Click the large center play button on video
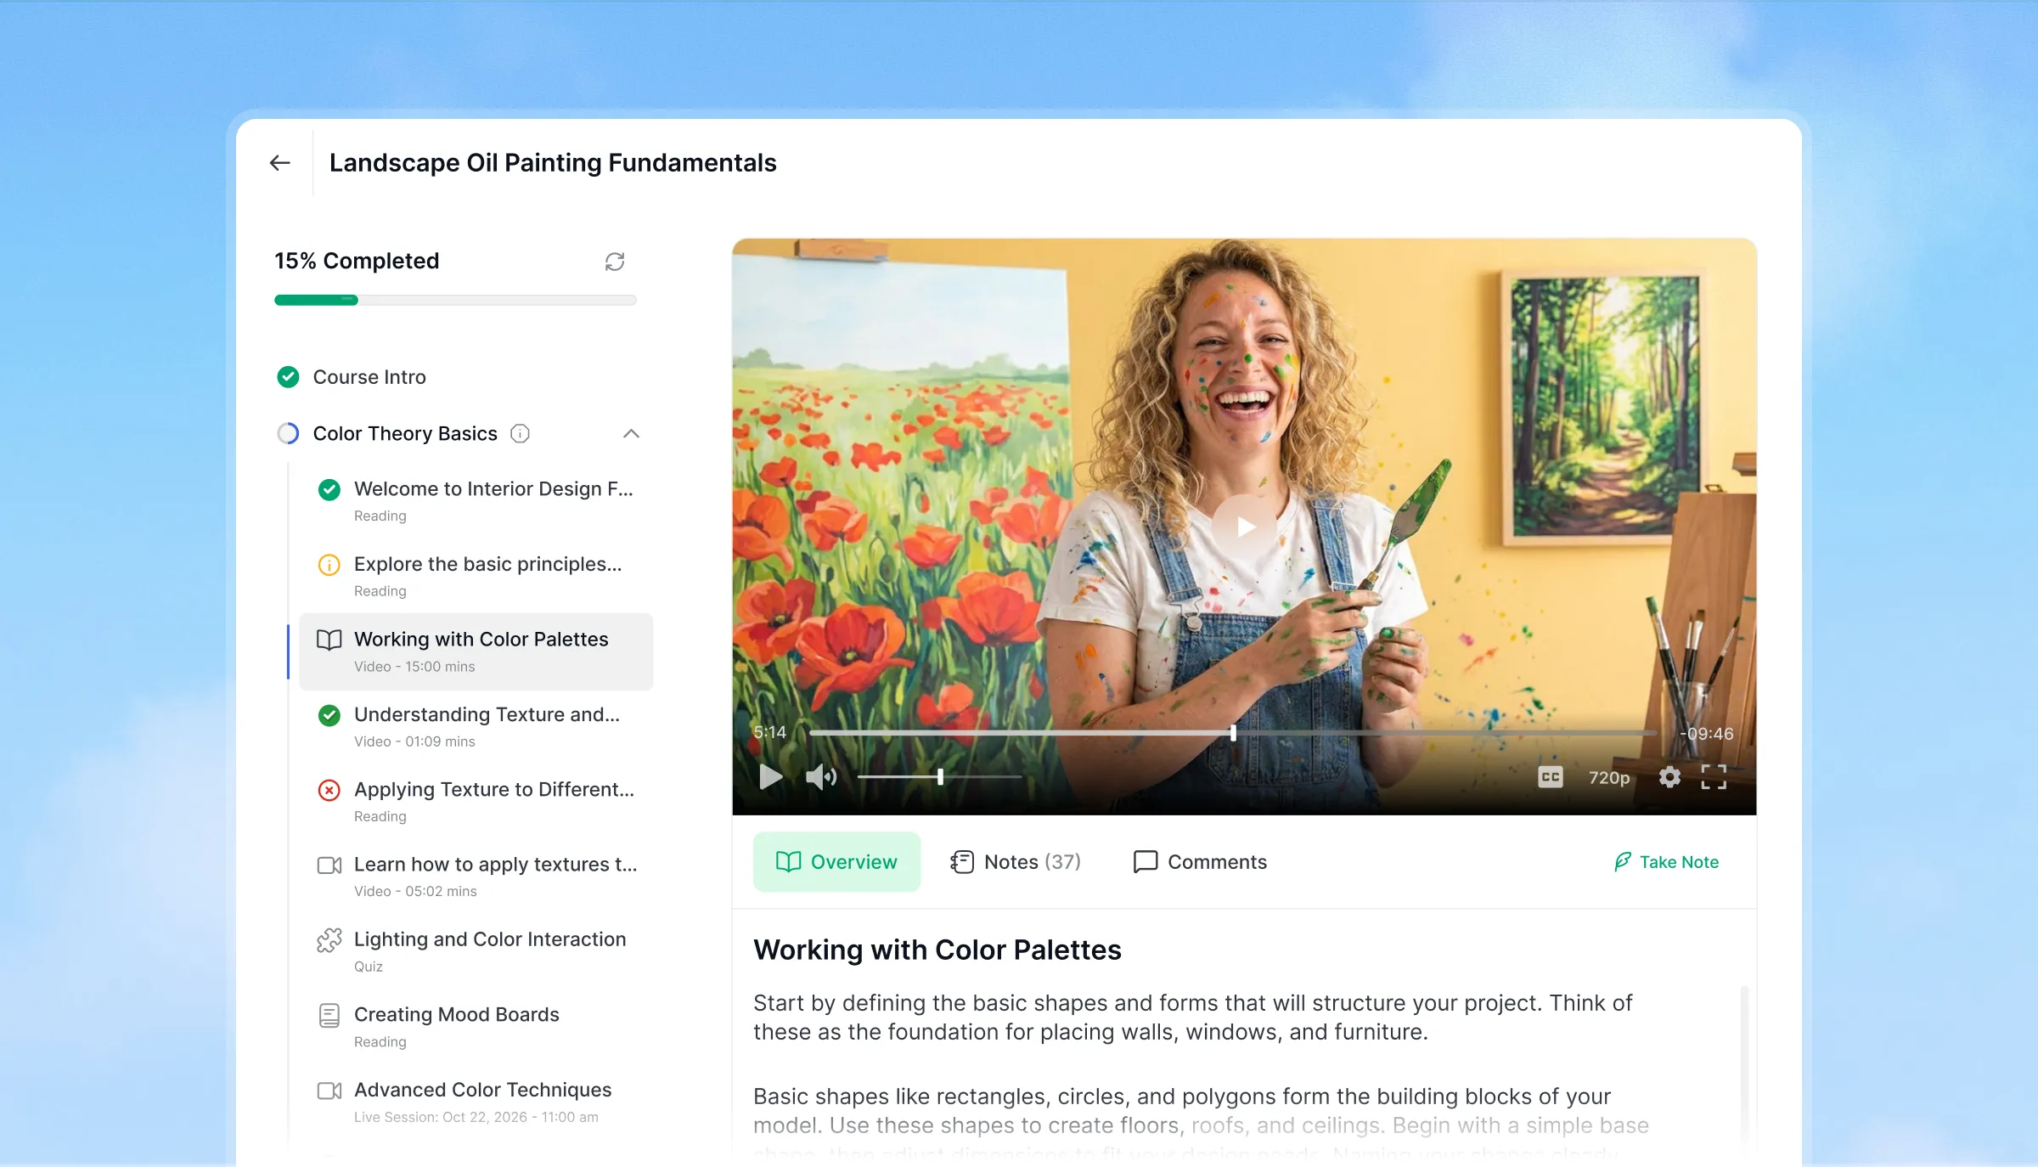The image size is (2038, 1167). pos(1245,527)
